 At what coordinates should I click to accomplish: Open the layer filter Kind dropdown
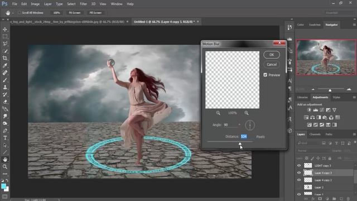click(x=307, y=143)
